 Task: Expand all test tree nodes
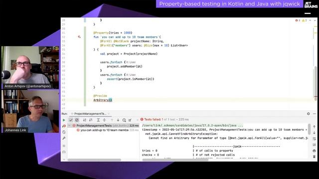(98, 120)
